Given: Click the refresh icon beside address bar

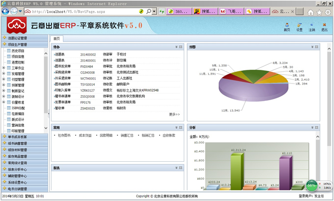Looking at the screenshot, I should (x=162, y=11).
